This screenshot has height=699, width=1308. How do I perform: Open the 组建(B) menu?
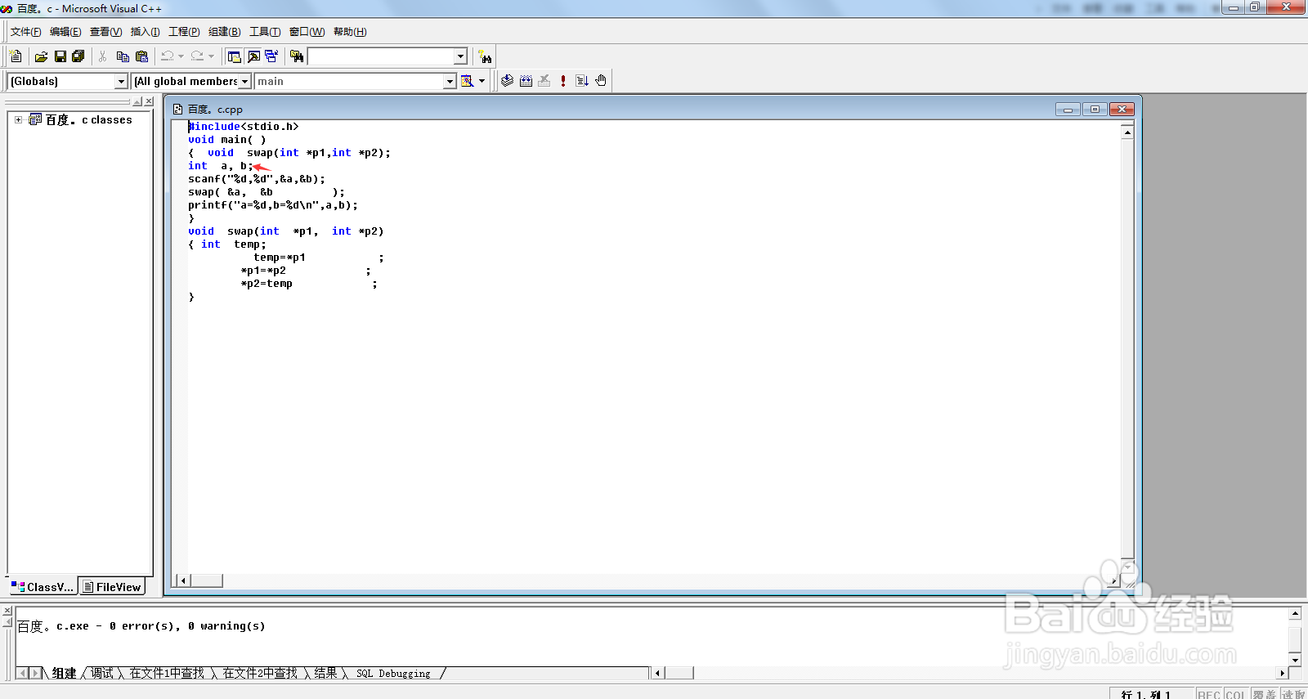click(x=224, y=32)
